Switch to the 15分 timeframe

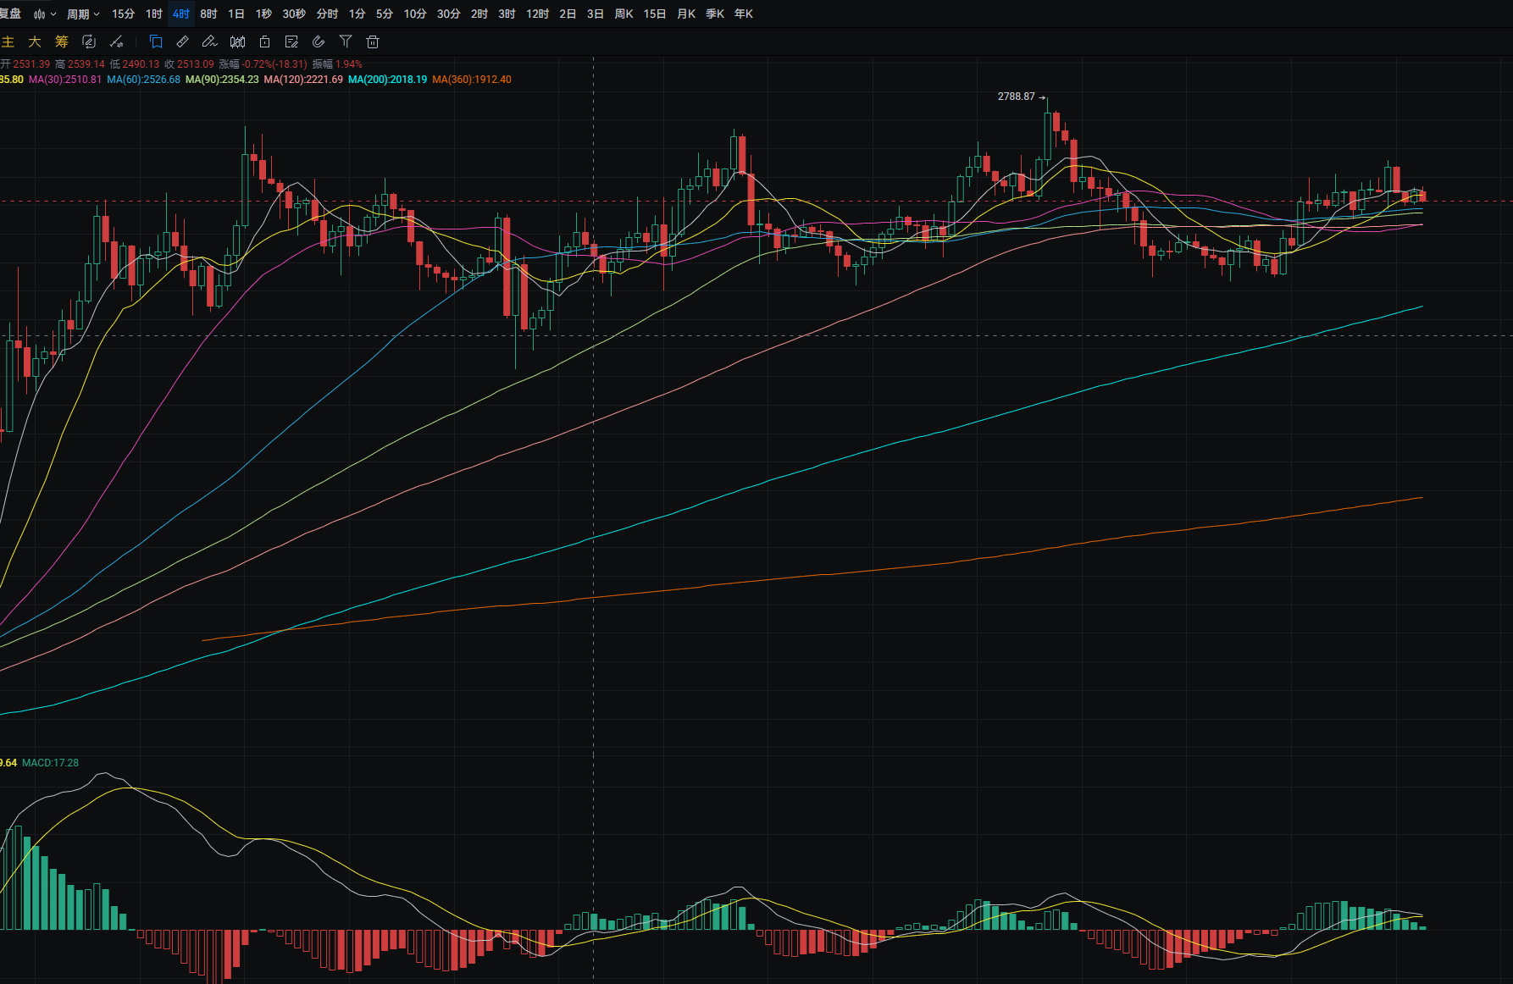click(x=123, y=14)
